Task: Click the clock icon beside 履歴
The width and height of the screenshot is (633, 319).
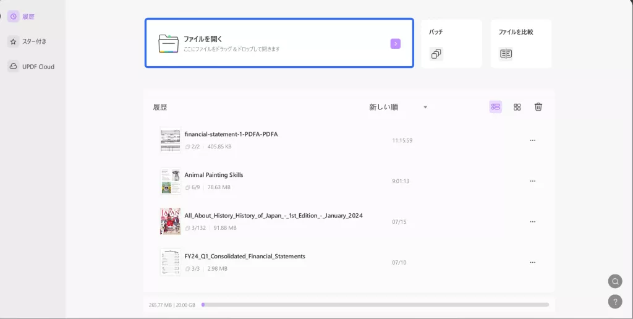Action: [x=14, y=17]
